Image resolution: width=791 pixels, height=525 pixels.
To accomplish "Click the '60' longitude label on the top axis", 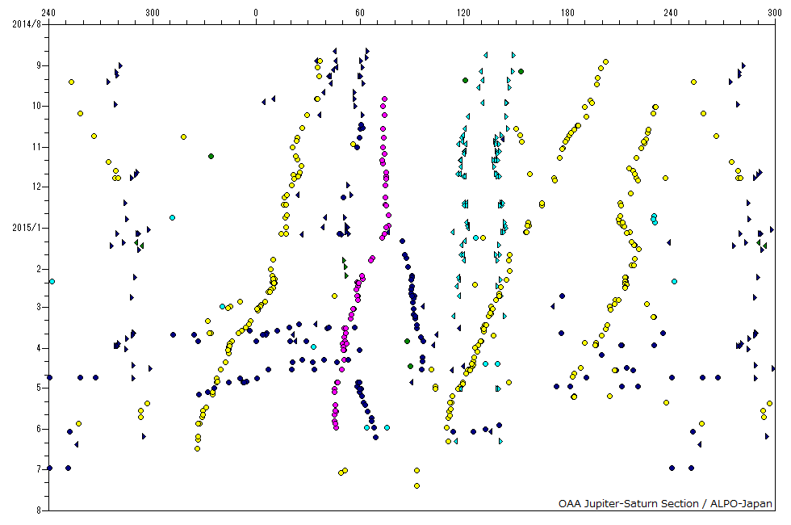I will [360, 13].
